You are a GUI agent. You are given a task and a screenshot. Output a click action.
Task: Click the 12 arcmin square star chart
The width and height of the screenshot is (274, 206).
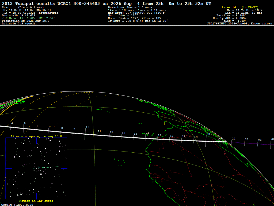tap(36, 168)
